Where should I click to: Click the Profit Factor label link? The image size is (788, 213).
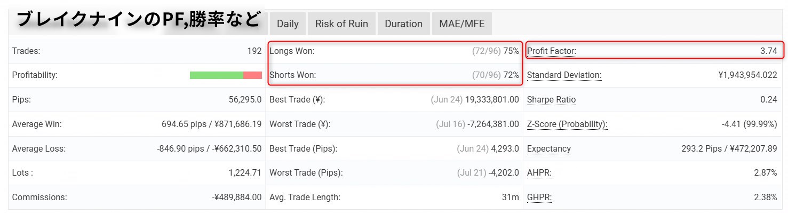point(552,51)
